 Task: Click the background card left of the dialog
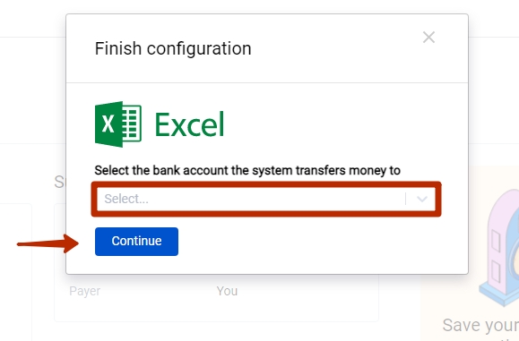16,271
